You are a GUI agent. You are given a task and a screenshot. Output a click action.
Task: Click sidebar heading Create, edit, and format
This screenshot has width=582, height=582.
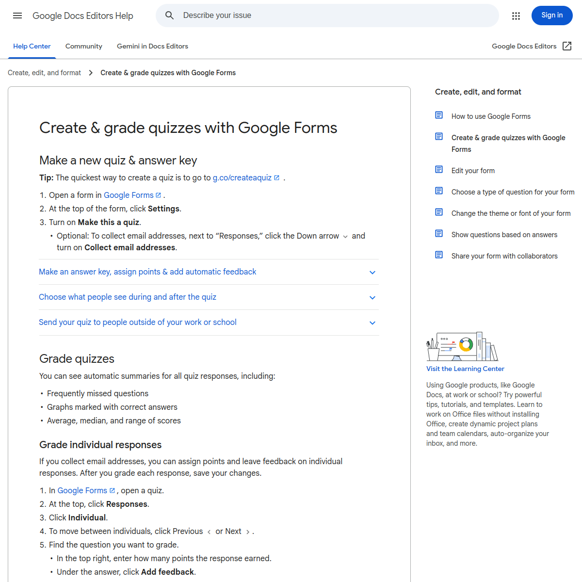click(478, 92)
